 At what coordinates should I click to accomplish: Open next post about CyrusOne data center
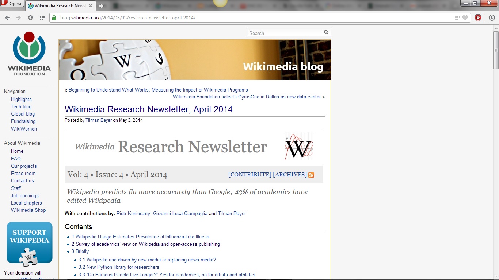(x=247, y=97)
